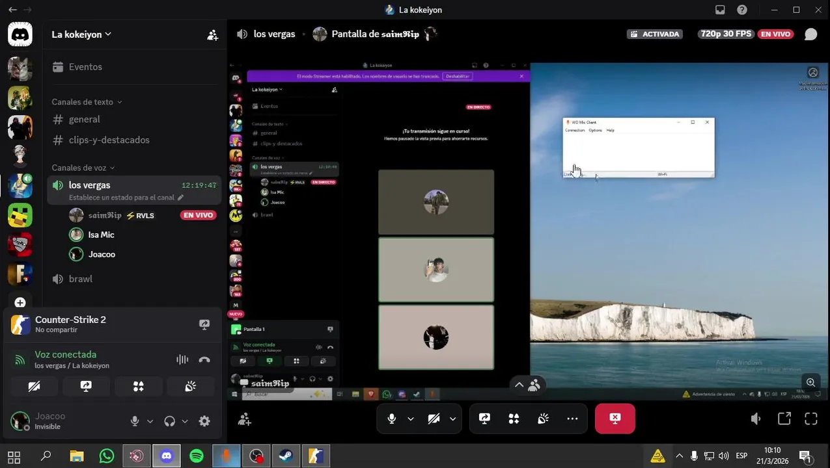Screen dimensions: 830x468
Task: Open microphone options arrow in stream controls
Action: point(411,419)
